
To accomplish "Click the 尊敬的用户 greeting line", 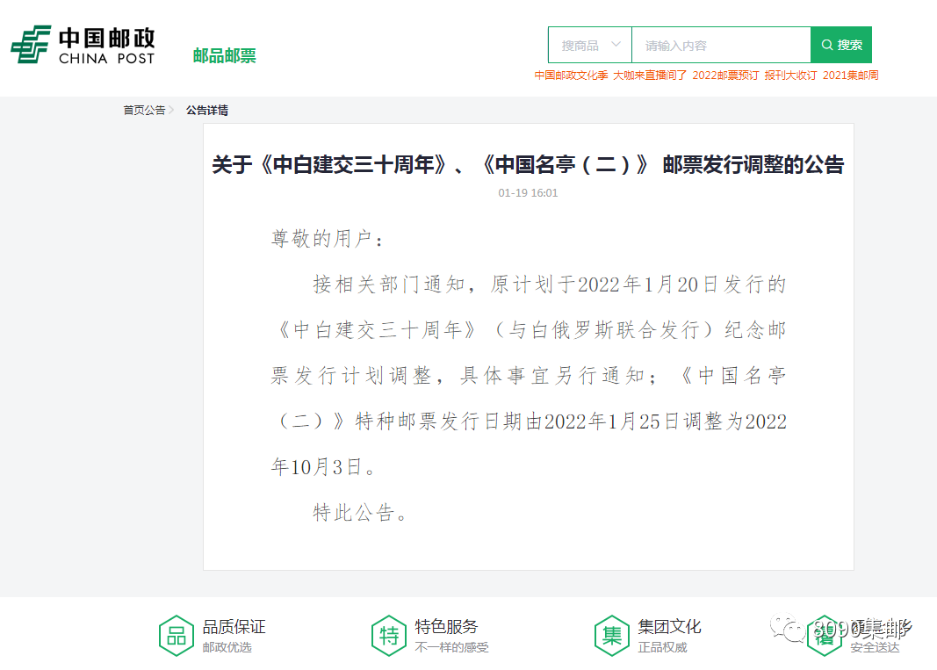I will (327, 239).
